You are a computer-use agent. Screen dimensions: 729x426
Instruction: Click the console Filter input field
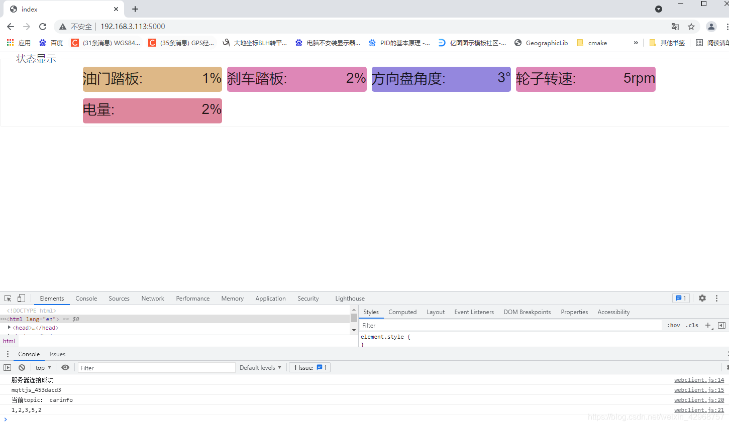[x=156, y=368]
